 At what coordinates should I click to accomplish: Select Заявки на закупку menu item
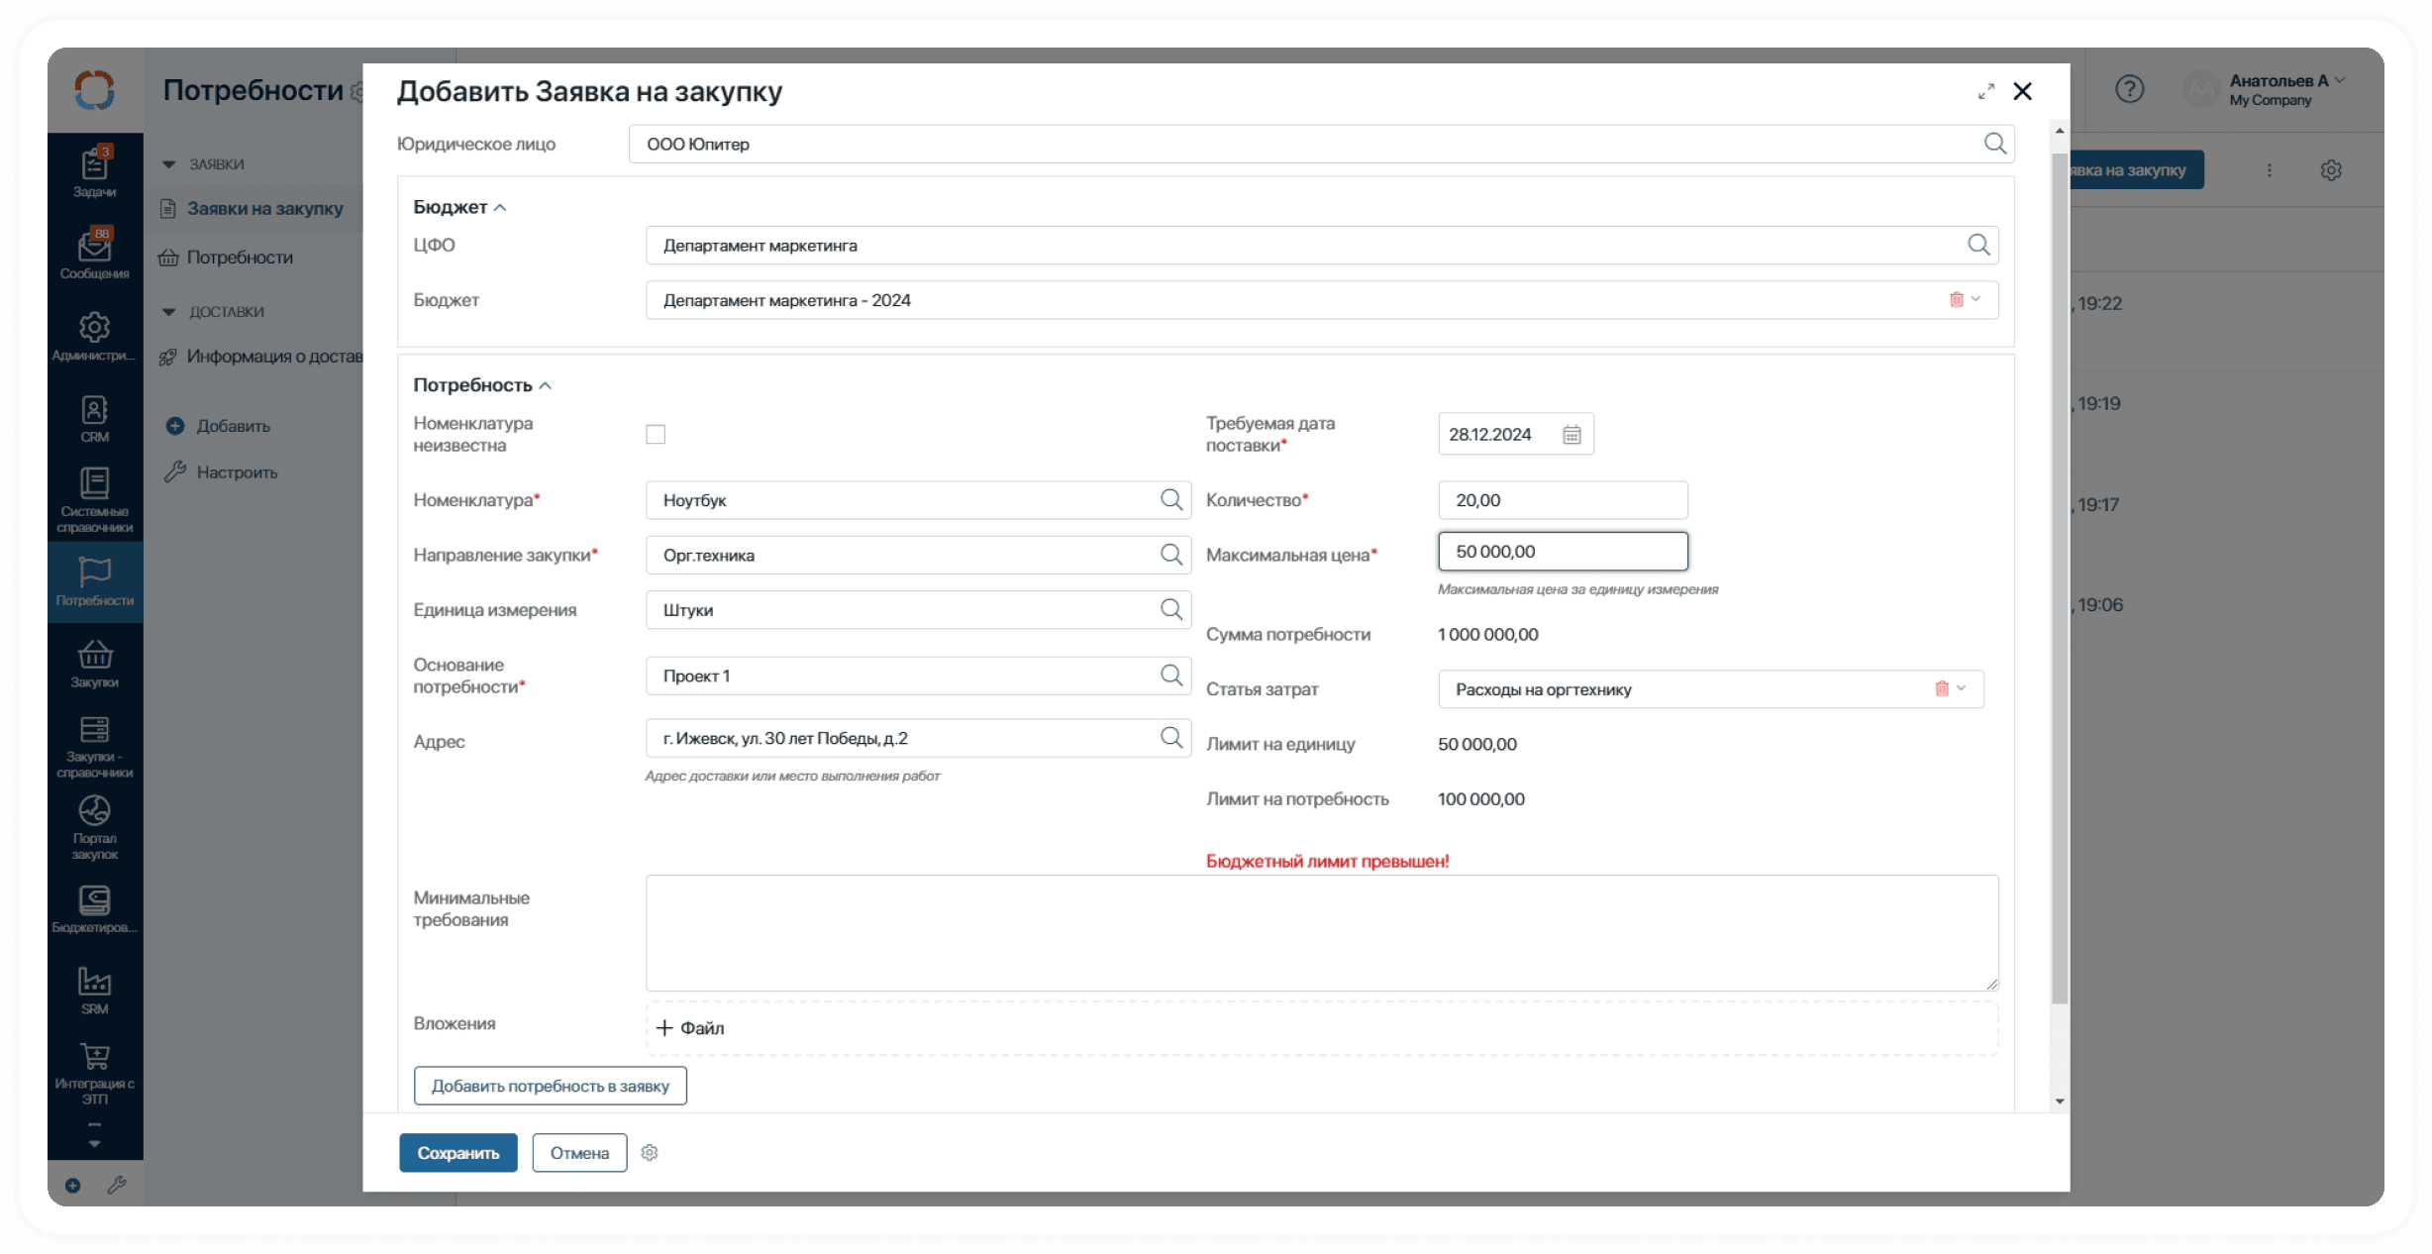[264, 209]
